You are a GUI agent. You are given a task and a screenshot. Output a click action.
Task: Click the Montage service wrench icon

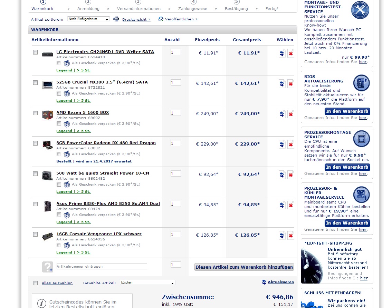360,10
